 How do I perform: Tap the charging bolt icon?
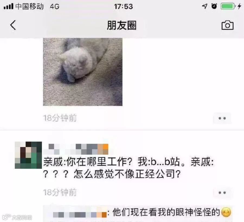pyautogui.click(x=239, y=7)
